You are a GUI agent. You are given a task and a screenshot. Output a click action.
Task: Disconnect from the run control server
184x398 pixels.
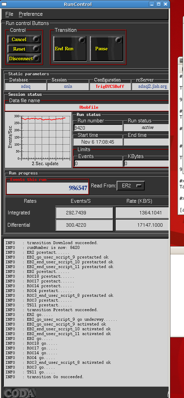(x=24, y=58)
